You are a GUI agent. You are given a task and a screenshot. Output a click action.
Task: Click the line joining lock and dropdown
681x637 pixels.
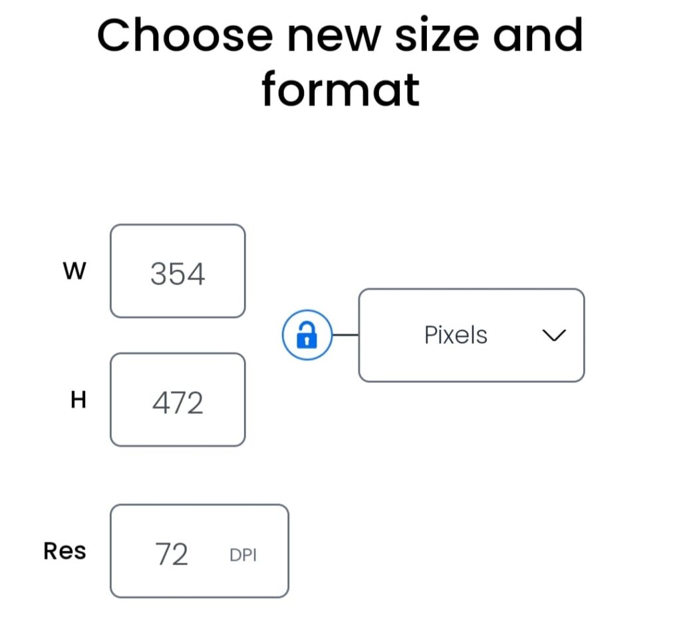(345, 335)
